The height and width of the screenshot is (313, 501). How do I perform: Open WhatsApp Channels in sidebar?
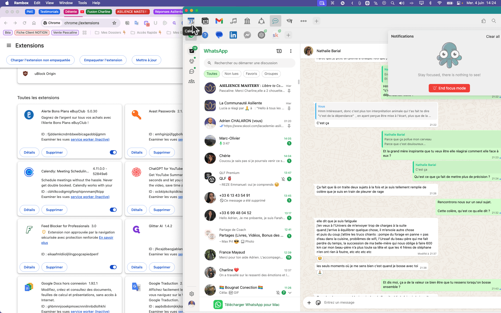tap(192, 71)
